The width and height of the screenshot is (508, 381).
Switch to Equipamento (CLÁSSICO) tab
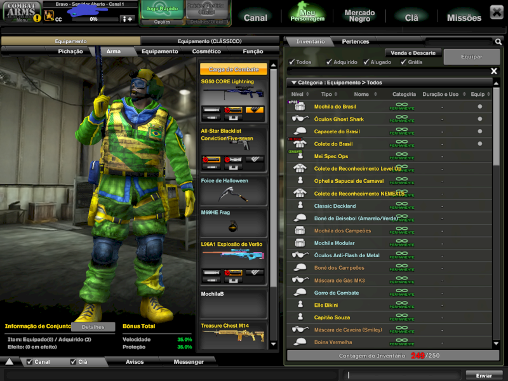(210, 41)
